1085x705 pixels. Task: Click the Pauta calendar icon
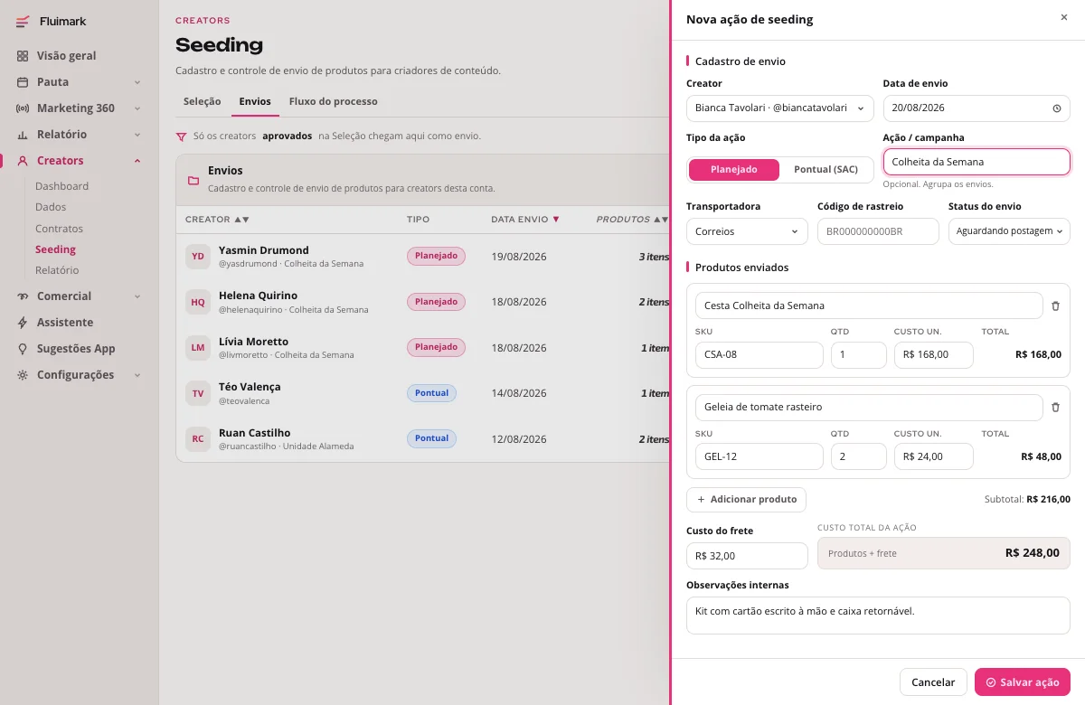(23, 82)
